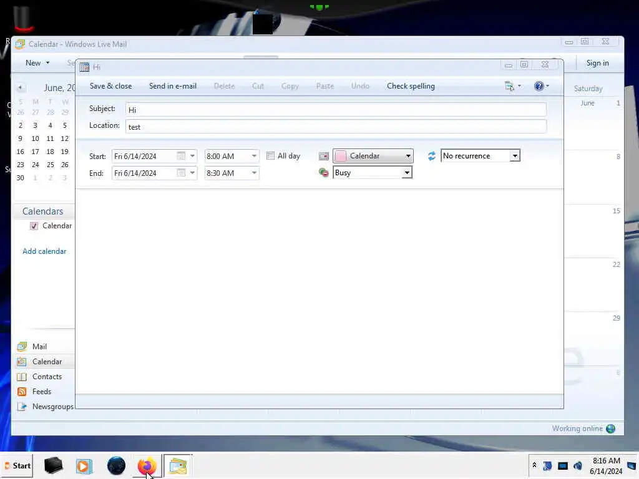Open the Start date calendar picker icon
The image size is (639, 479).
[x=182, y=156]
